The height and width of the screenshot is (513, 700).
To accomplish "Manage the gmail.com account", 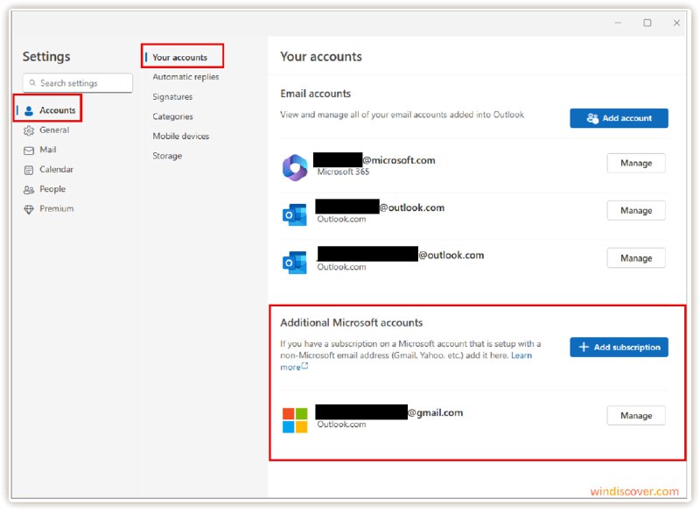I will pos(636,415).
